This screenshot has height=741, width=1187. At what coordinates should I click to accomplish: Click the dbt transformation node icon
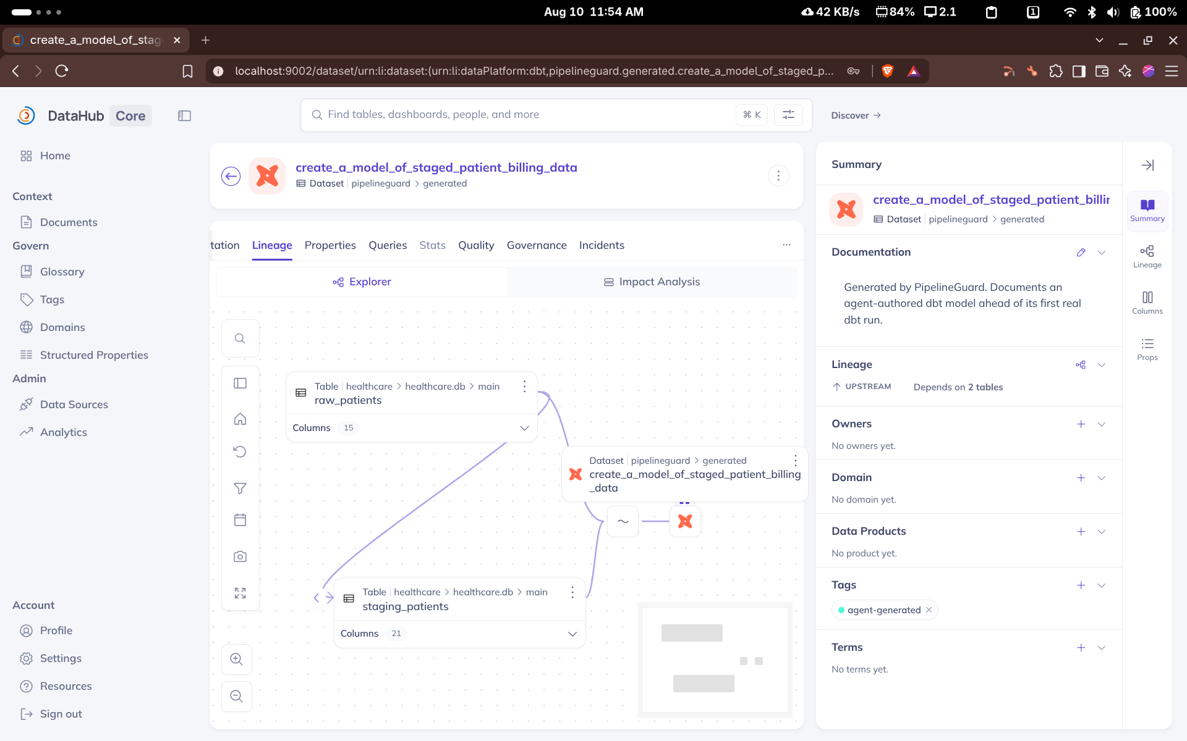[x=685, y=521]
